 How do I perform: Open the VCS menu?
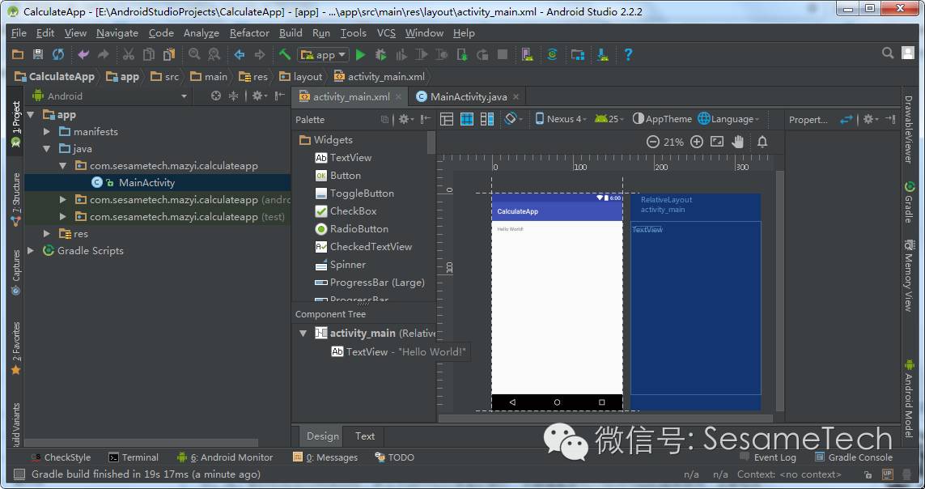point(386,33)
